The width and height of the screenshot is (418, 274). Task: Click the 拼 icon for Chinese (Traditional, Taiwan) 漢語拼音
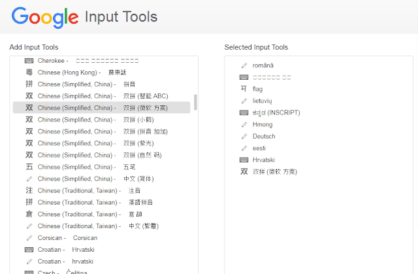tap(29, 202)
